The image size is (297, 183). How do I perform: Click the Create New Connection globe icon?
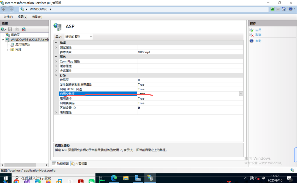point(3,29)
